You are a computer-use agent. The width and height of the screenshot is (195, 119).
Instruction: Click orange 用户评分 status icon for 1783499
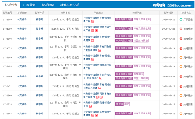tap(181, 58)
